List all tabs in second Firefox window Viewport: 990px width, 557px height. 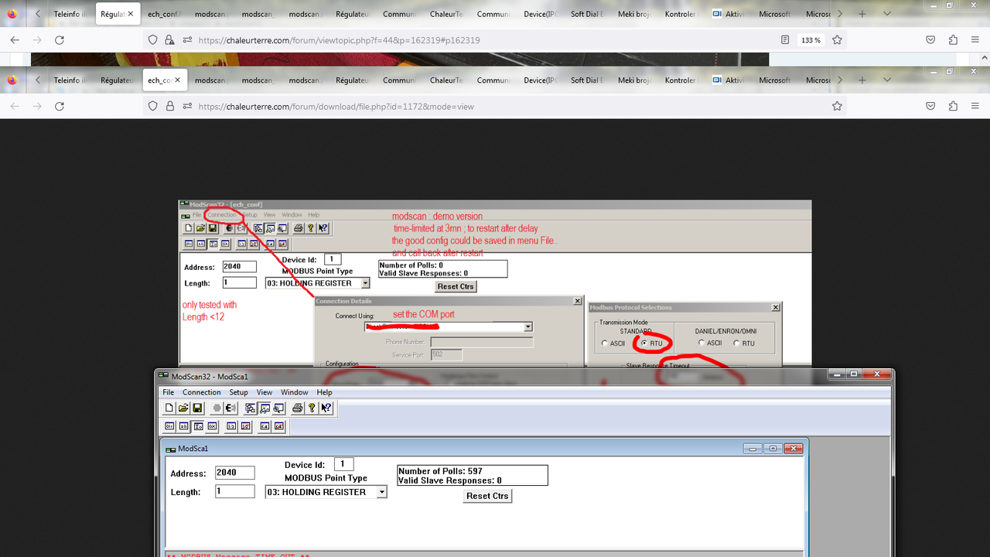tap(886, 80)
